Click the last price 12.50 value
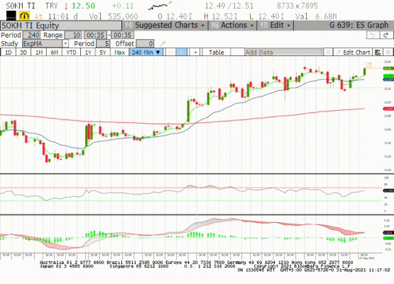 pos(83,6)
